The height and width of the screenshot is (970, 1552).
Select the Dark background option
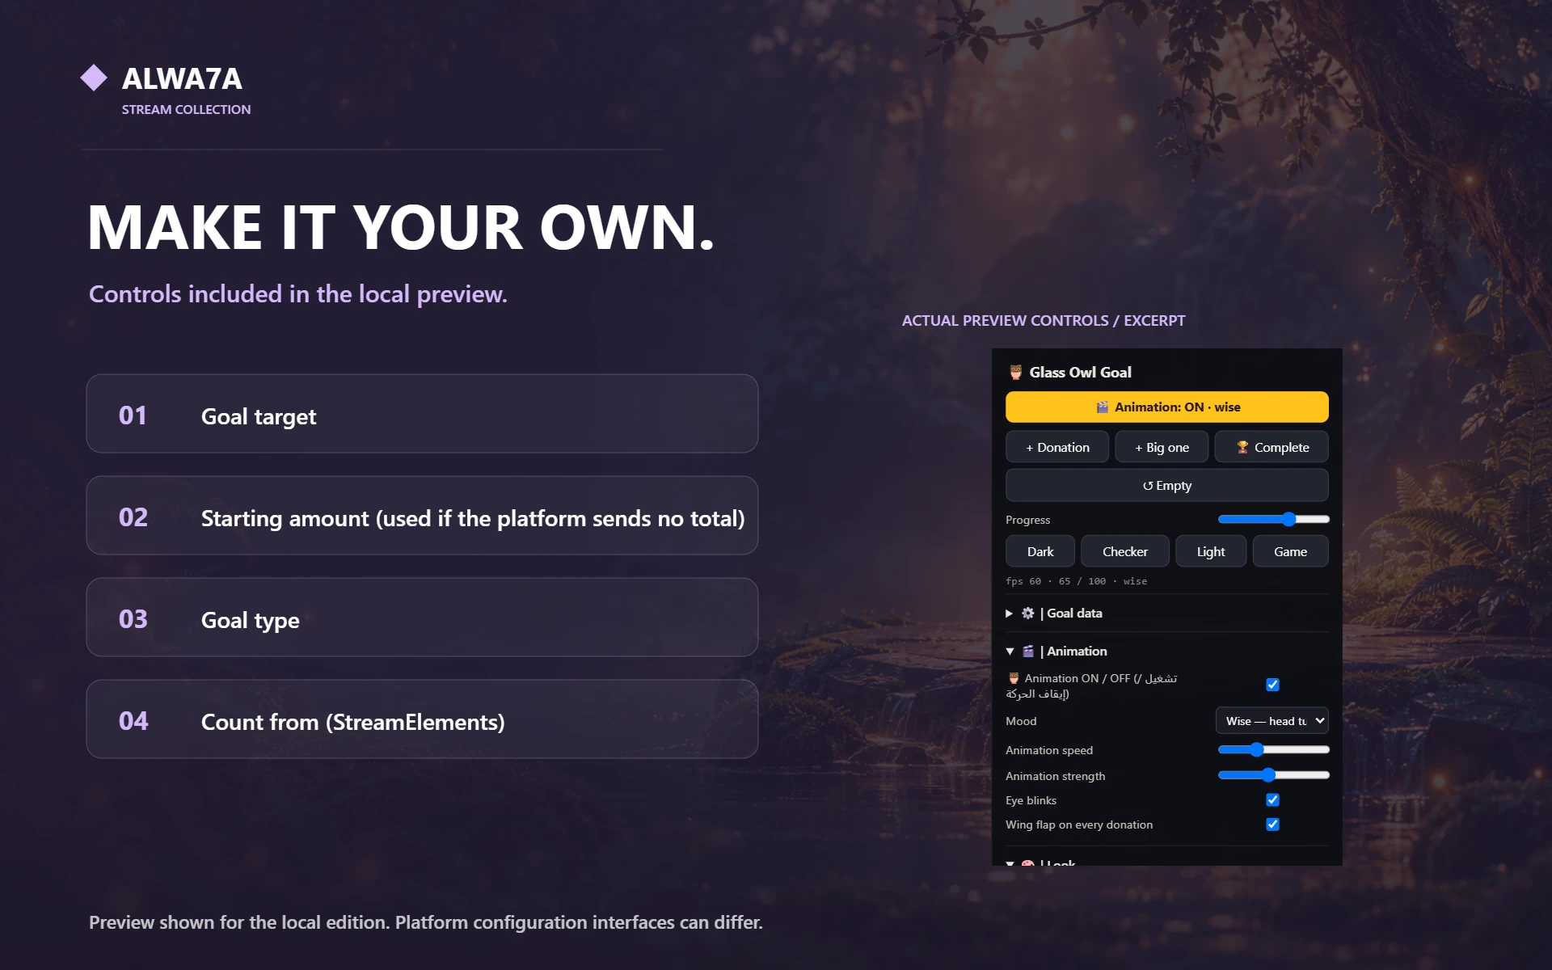[x=1040, y=551]
